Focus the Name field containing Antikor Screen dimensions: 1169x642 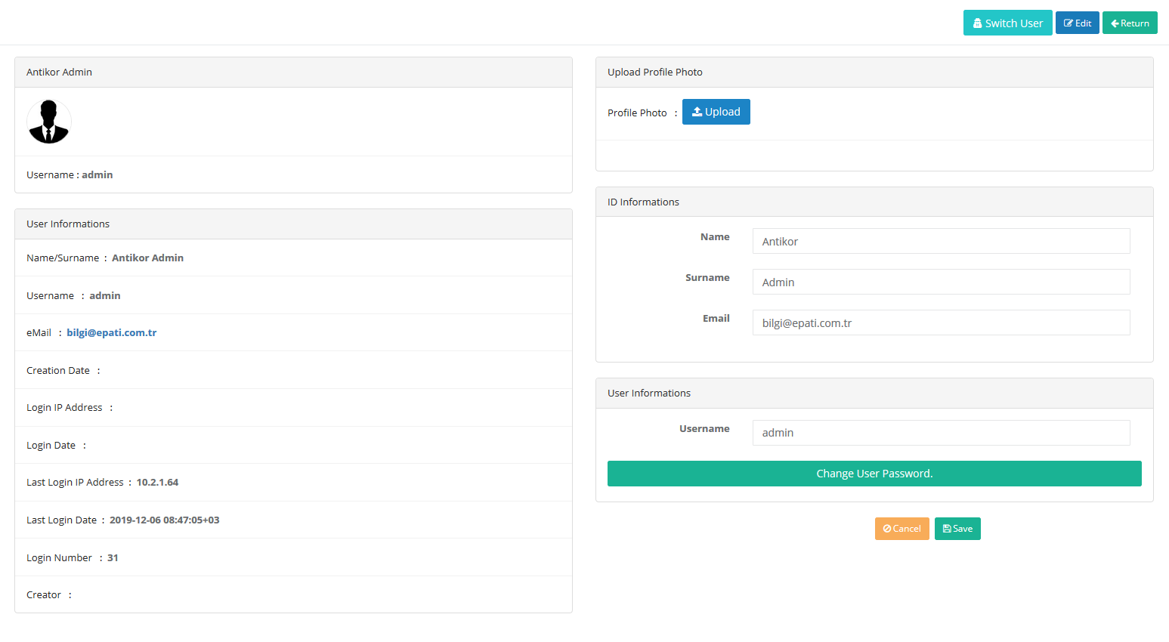(941, 241)
